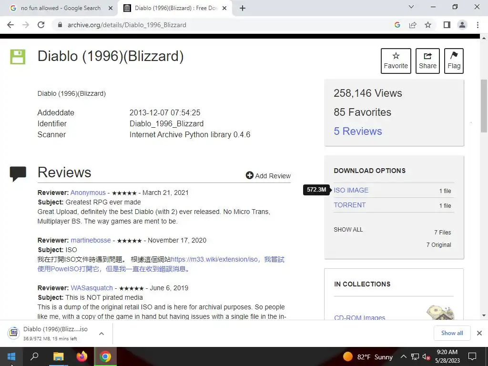The image size is (488, 366).
Task: Open a new browser tab
Action: pyautogui.click(x=243, y=8)
